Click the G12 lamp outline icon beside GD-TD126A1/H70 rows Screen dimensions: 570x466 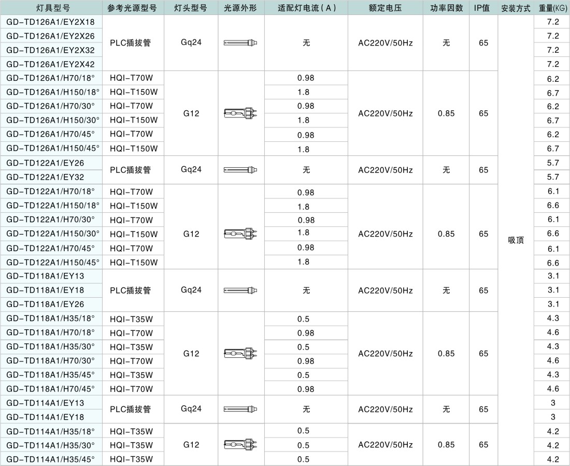click(x=241, y=113)
